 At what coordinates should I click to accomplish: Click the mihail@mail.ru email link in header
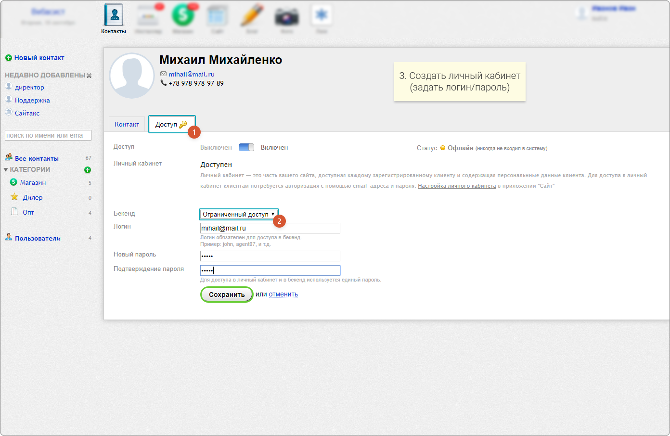[x=192, y=74]
